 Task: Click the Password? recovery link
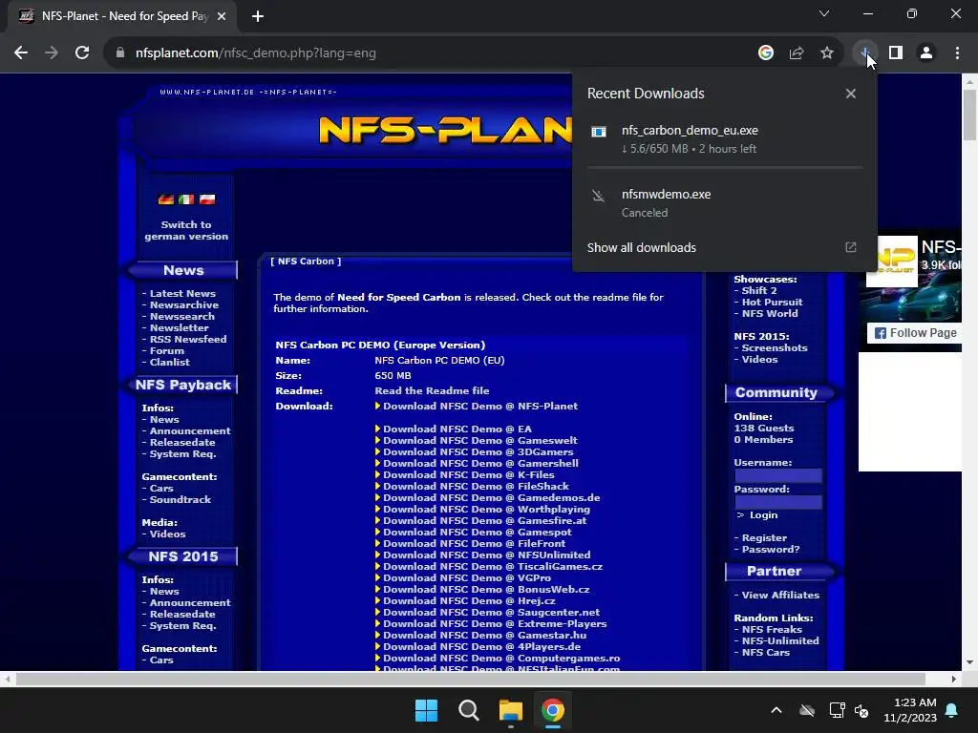pyautogui.click(x=771, y=549)
